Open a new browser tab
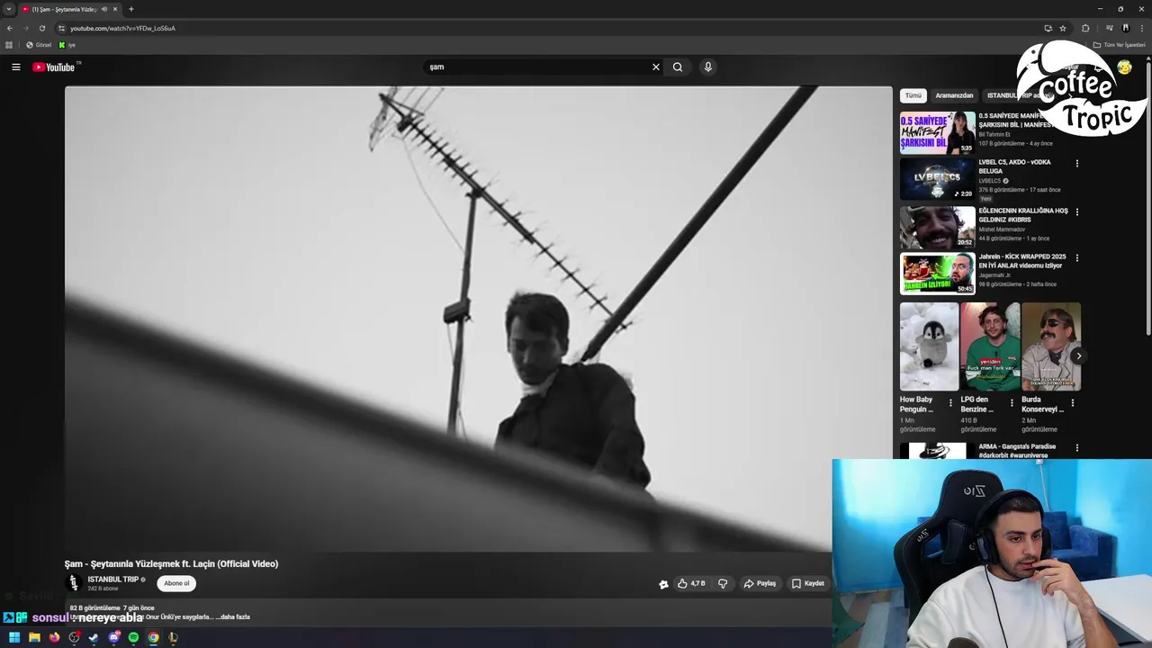 (x=131, y=9)
